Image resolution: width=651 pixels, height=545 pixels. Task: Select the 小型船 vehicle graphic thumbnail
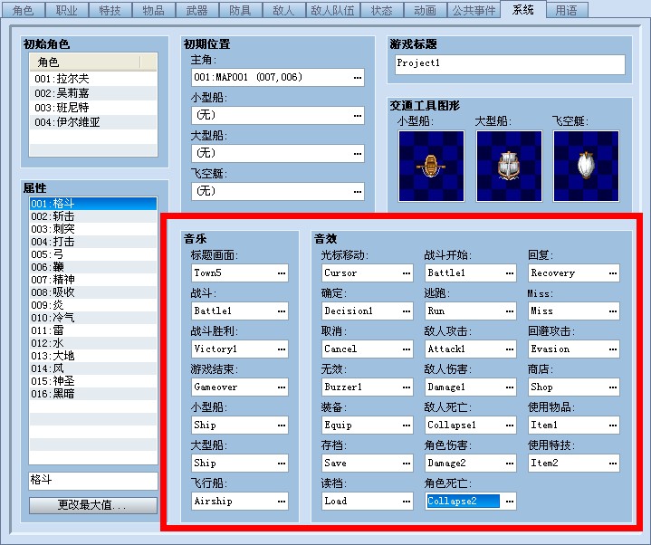tap(431, 166)
